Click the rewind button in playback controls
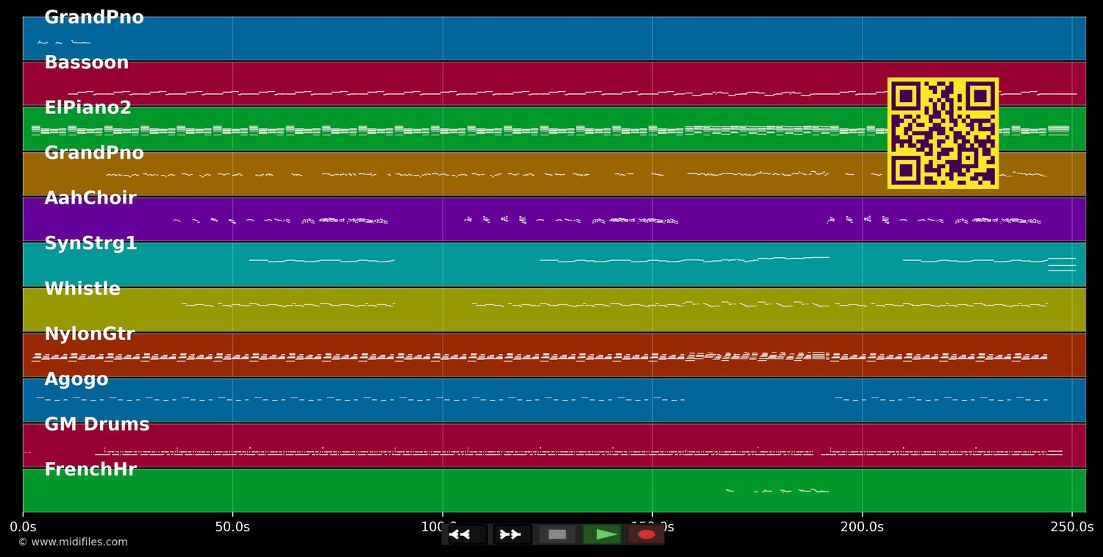Image resolution: width=1103 pixels, height=557 pixels. (x=468, y=534)
